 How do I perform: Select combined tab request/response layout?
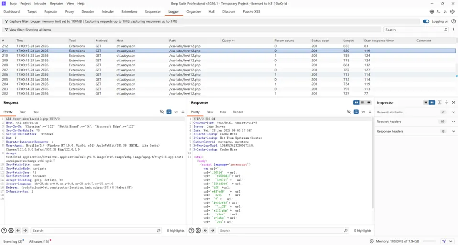tap(369, 102)
